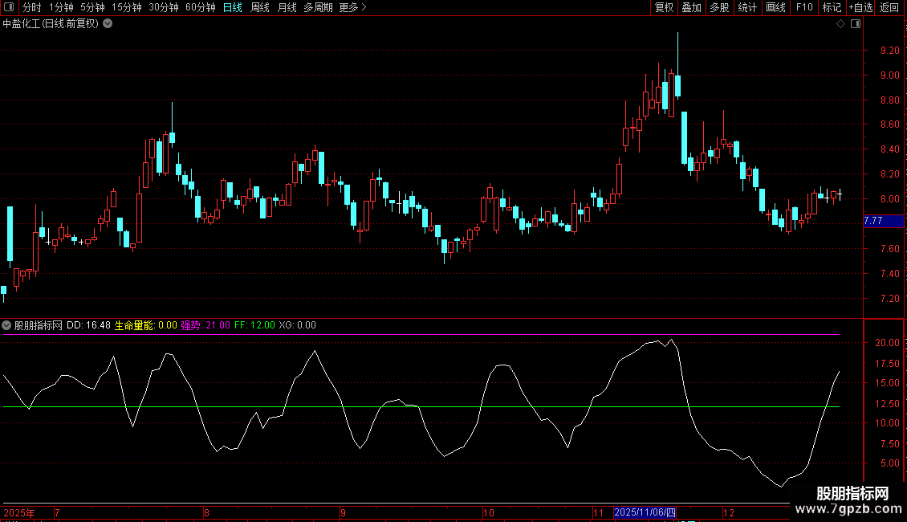Click the FF: 12.00 label
The height and width of the screenshot is (522, 907).
pos(254,325)
